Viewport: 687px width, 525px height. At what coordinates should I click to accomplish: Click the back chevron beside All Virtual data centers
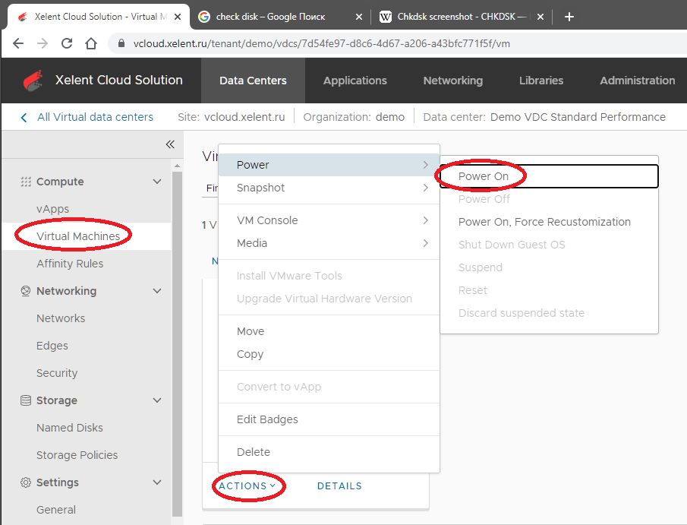point(24,118)
